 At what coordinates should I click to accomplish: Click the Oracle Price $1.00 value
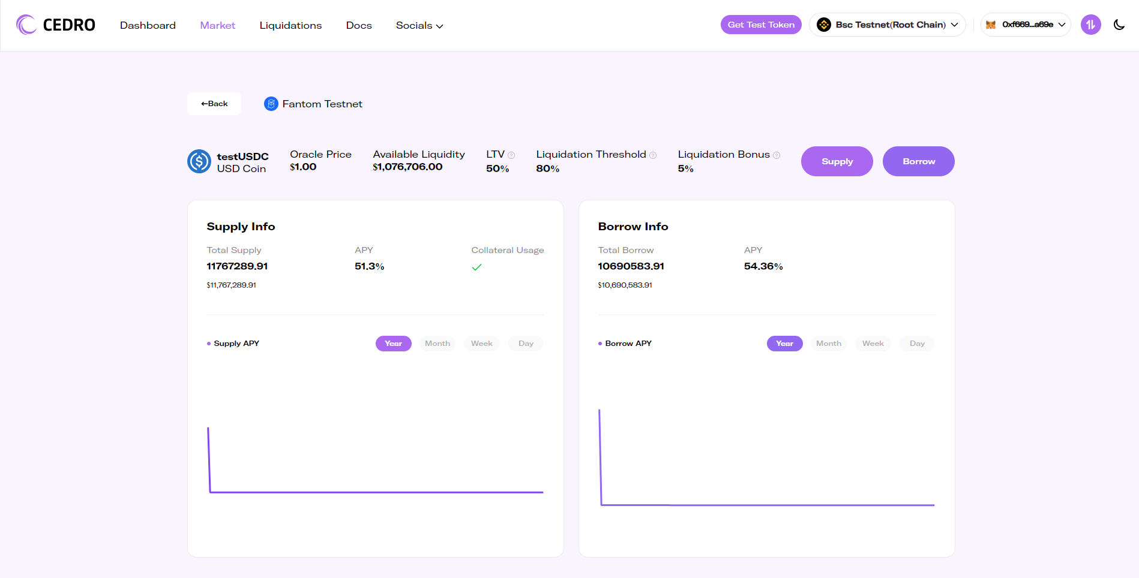303,167
